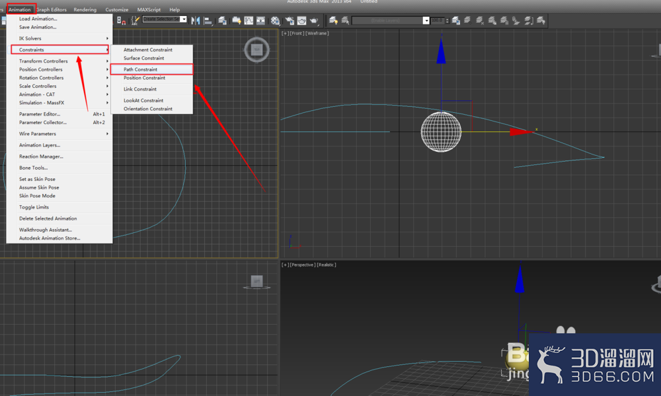Open the Animation menu

coord(19,9)
